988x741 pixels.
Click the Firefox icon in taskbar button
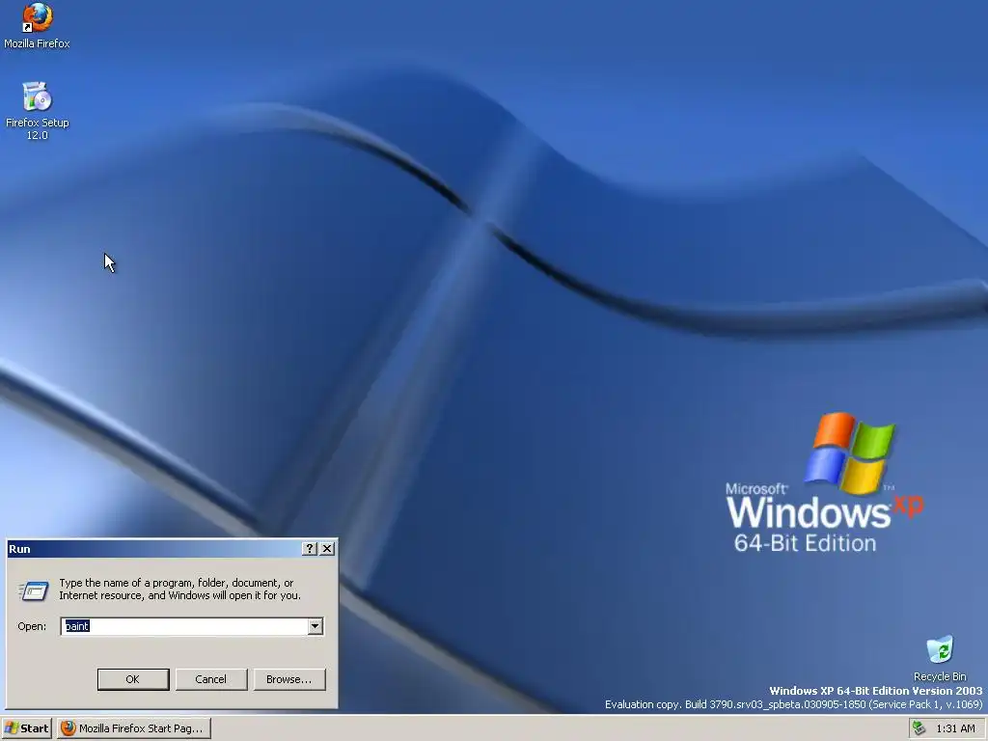click(x=69, y=728)
